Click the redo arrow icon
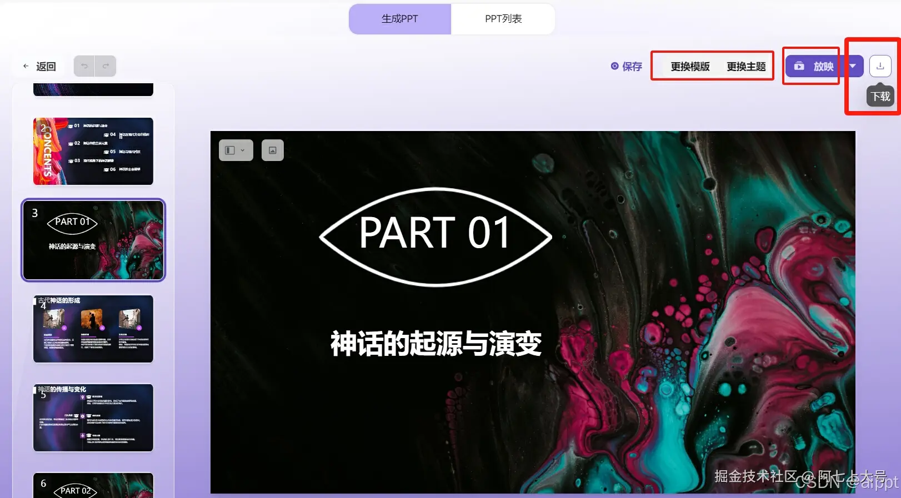The height and width of the screenshot is (498, 901). 106,66
